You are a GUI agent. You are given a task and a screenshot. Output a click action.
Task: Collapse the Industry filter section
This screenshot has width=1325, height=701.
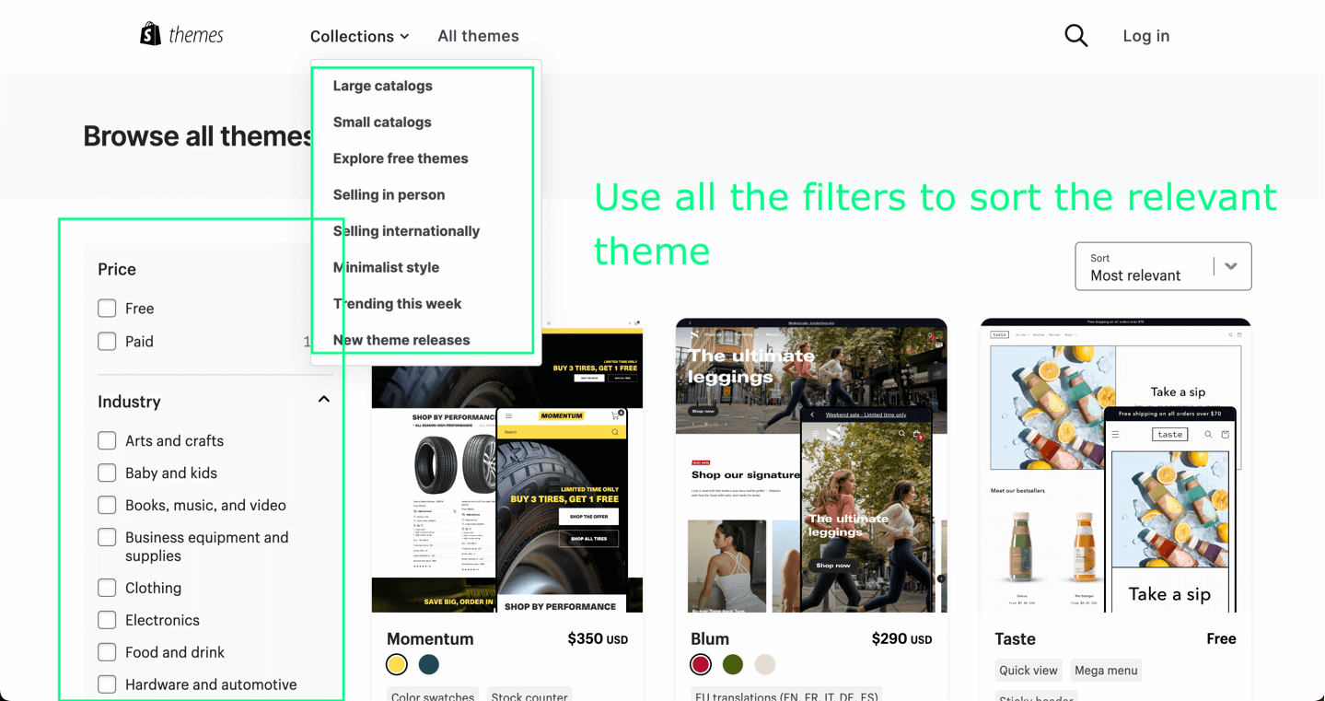pyautogui.click(x=323, y=400)
